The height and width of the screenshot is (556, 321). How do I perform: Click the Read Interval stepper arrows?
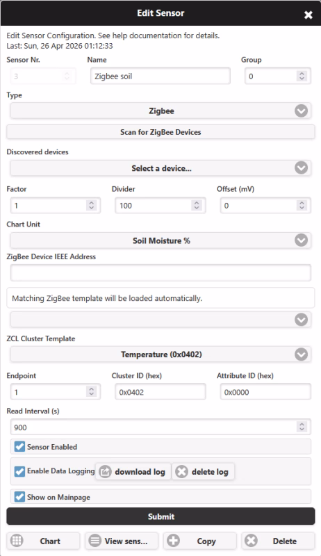click(302, 427)
